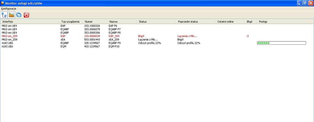Select the EQABP P8 name cell
The image size is (314, 122).
click(x=114, y=33)
